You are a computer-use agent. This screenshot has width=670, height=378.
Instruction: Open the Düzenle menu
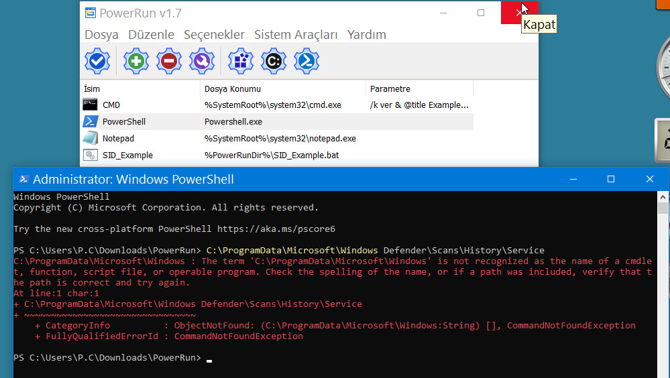152,35
